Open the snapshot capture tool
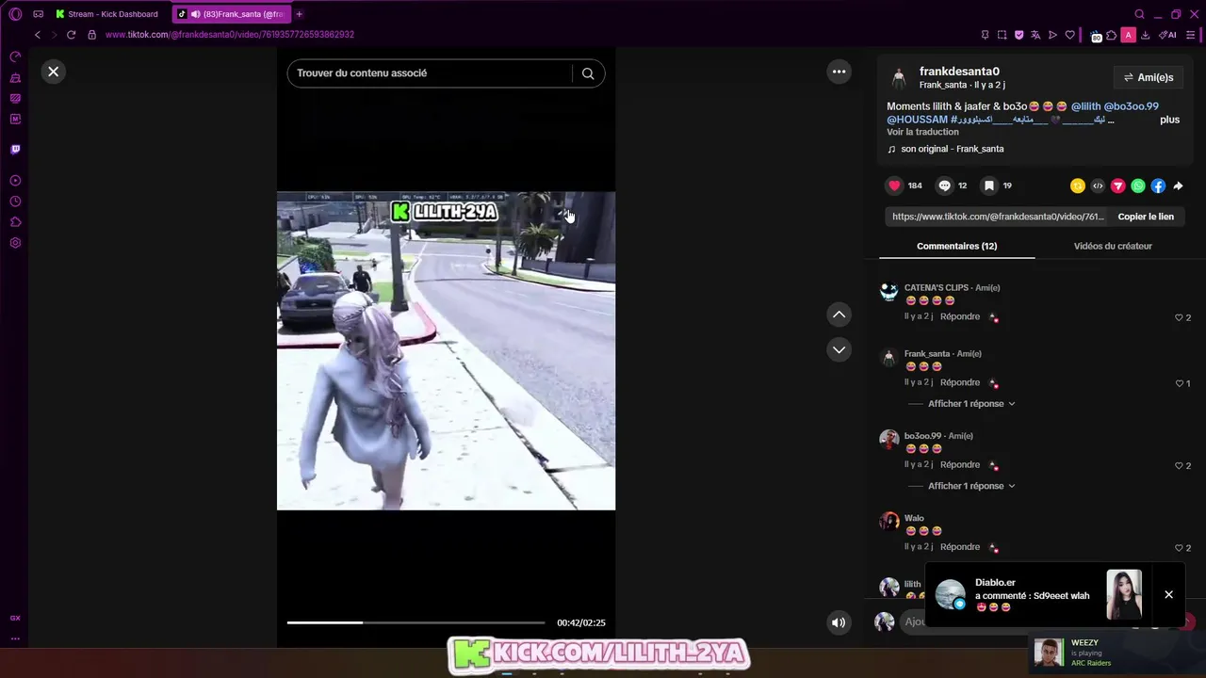 coord(1002,35)
